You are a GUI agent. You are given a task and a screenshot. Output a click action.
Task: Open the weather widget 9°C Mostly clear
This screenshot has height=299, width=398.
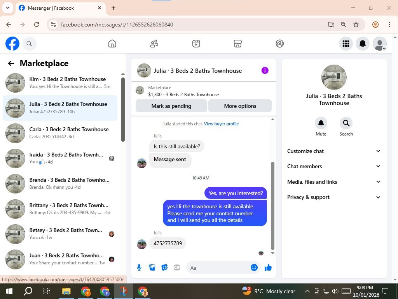268,291
